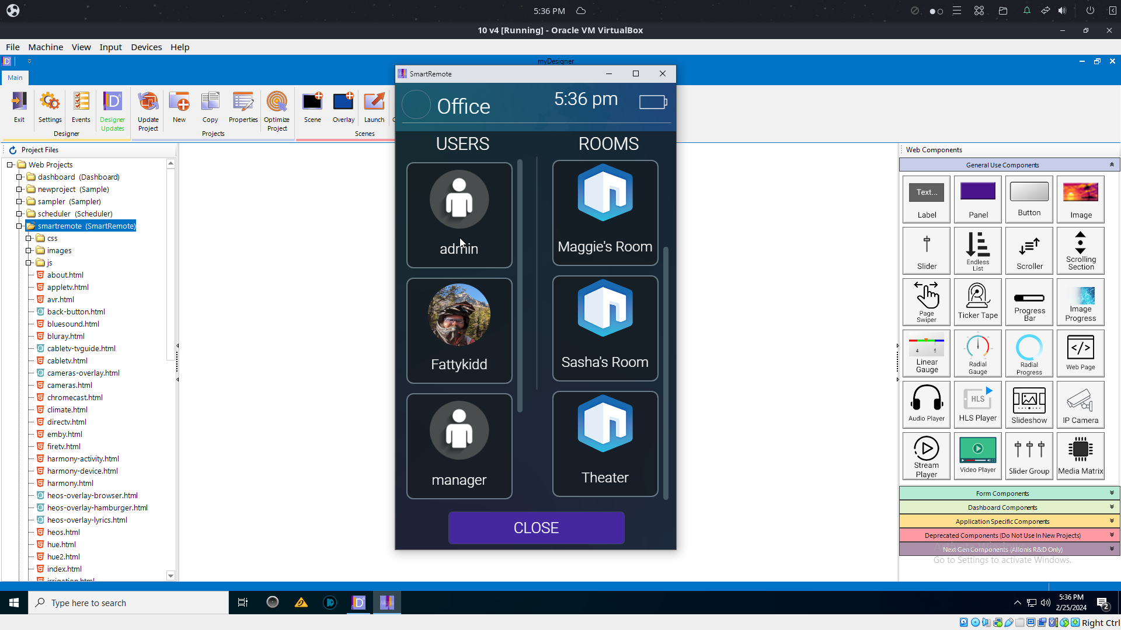1121x630 pixels.
Task: Expand the newproject Sample folder
Action: [x=19, y=190]
